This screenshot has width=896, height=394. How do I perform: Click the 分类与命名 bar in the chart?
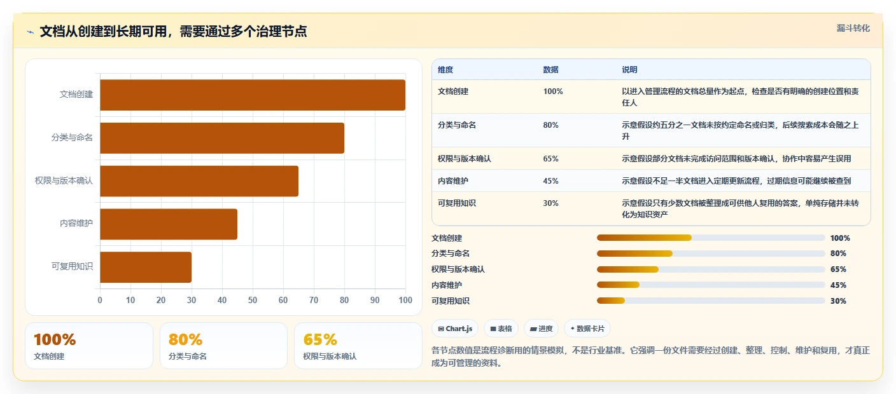point(222,138)
